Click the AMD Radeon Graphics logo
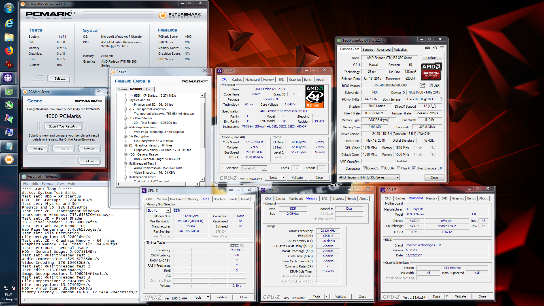 [x=431, y=71]
